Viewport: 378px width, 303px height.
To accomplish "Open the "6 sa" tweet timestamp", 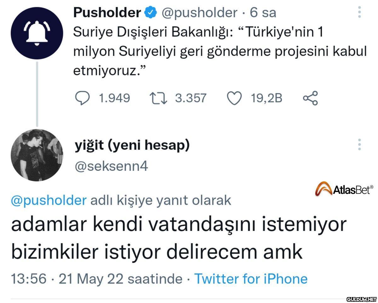I will 263,13.
